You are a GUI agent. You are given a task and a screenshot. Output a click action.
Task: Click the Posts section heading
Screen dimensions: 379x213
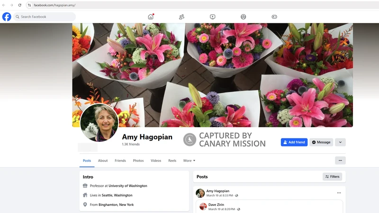pos(202,176)
